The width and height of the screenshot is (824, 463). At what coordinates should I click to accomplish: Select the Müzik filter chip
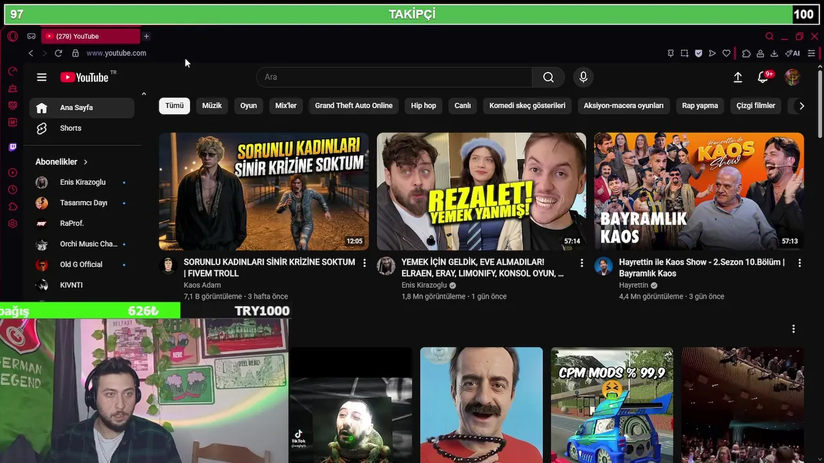(x=212, y=105)
